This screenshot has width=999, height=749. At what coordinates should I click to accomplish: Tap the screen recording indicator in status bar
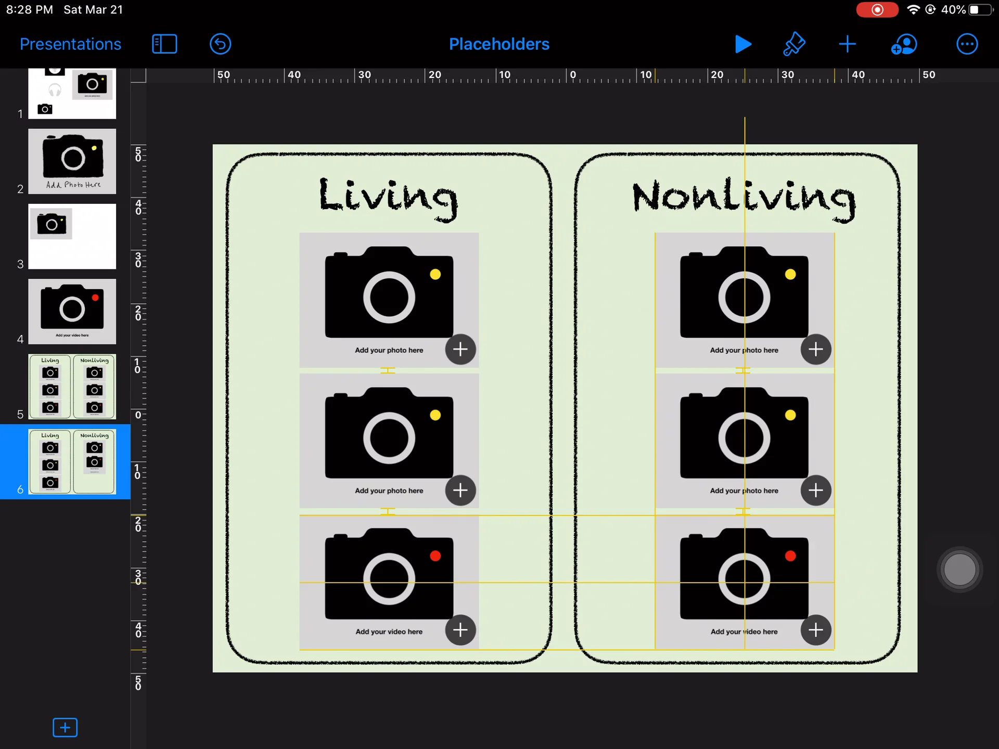[878, 9]
